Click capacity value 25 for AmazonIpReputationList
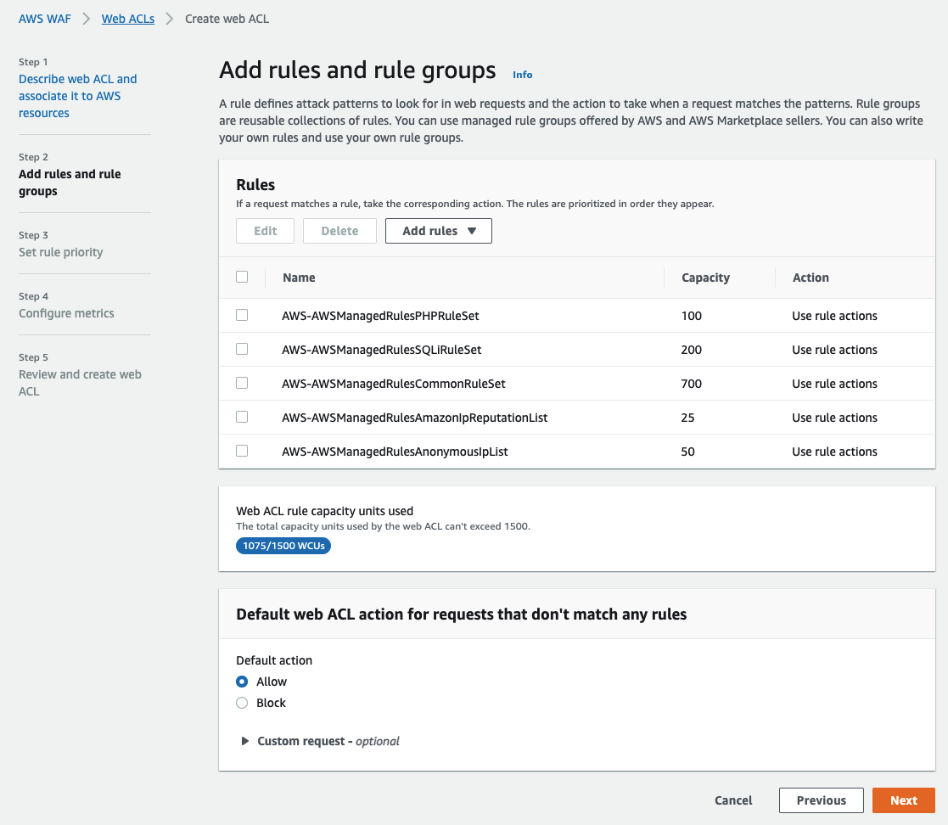948x825 pixels. pyautogui.click(x=688, y=418)
